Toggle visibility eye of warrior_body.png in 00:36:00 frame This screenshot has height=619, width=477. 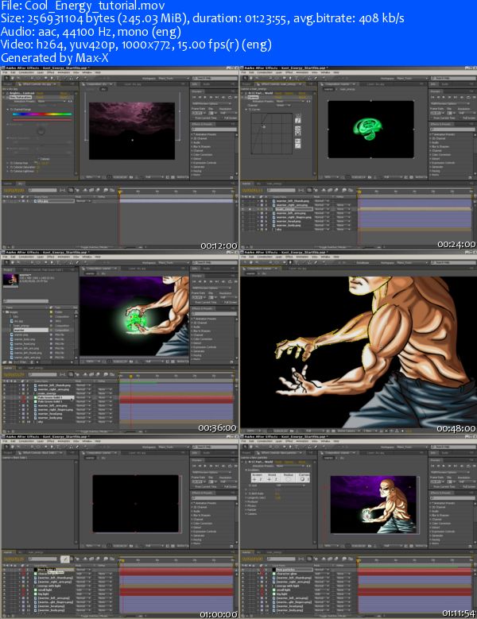pos(4,418)
